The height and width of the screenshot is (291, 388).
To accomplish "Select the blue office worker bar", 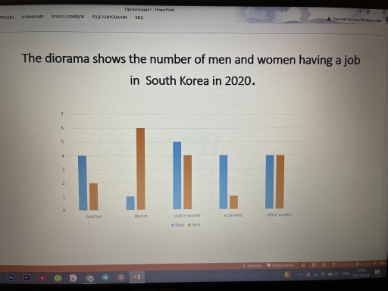I will [270, 182].
